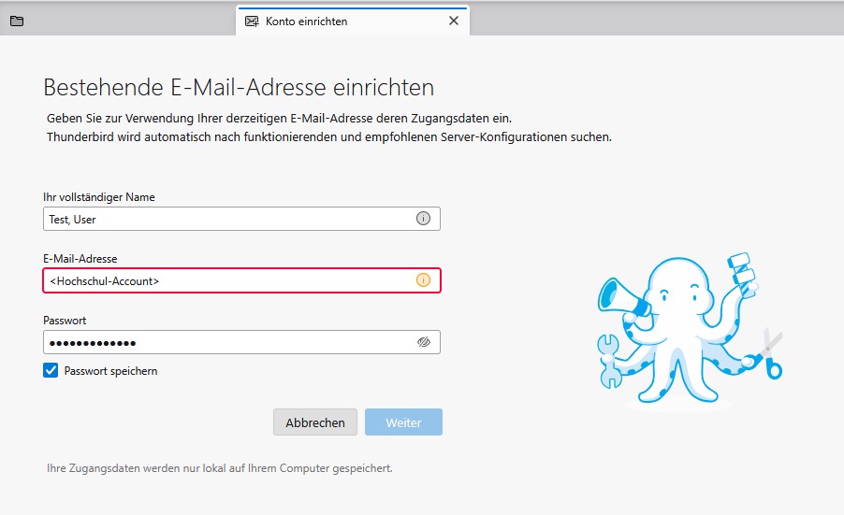Click the Ihr vollständiger Name label
This screenshot has width=844, height=515.
tap(99, 197)
